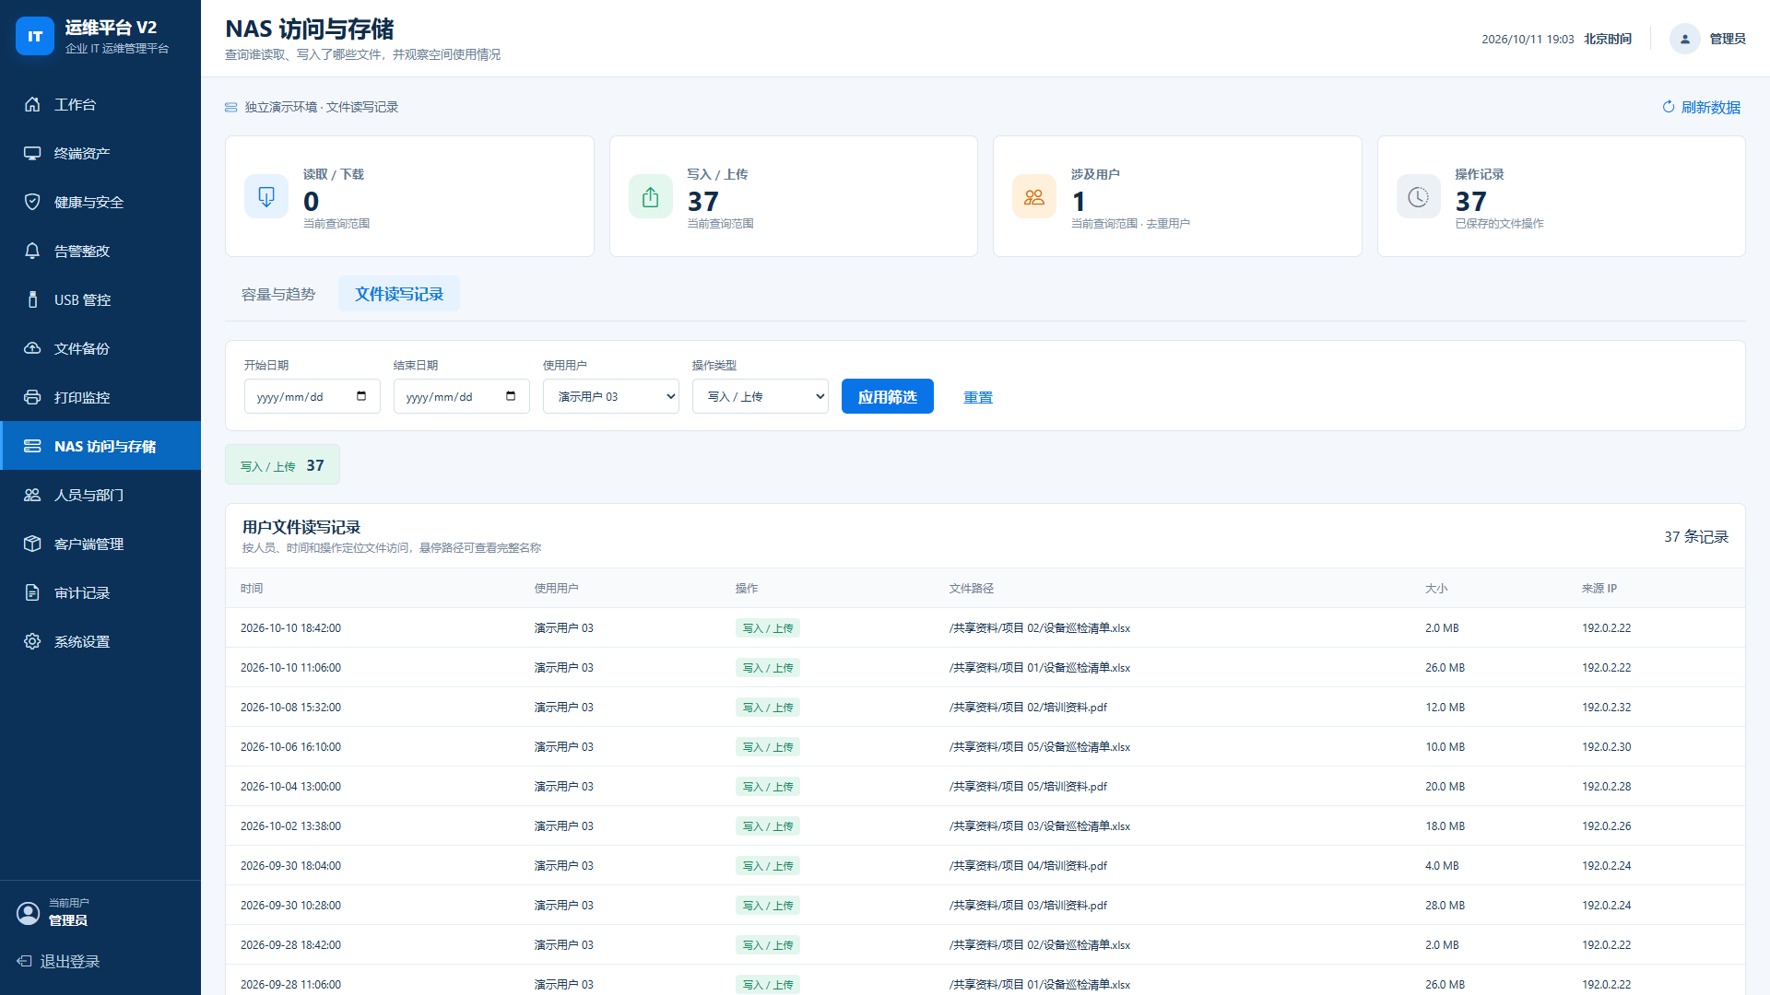Viewport: 1770px width, 995px height.
Task: Click the 重置 link
Action: (x=978, y=397)
